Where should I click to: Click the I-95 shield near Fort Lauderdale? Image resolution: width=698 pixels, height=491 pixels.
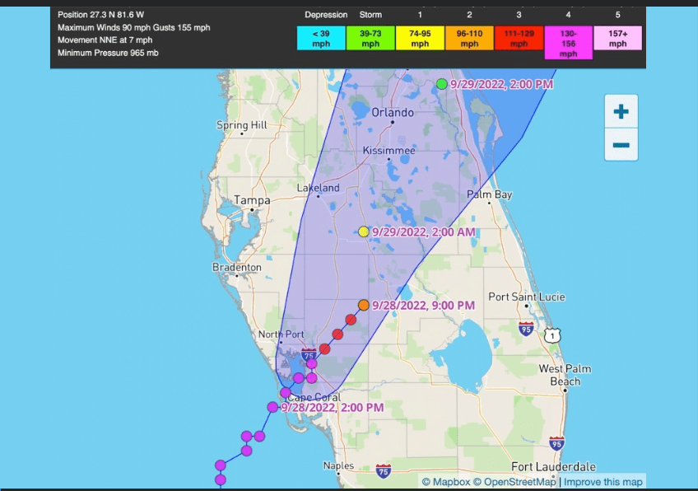coord(557,443)
